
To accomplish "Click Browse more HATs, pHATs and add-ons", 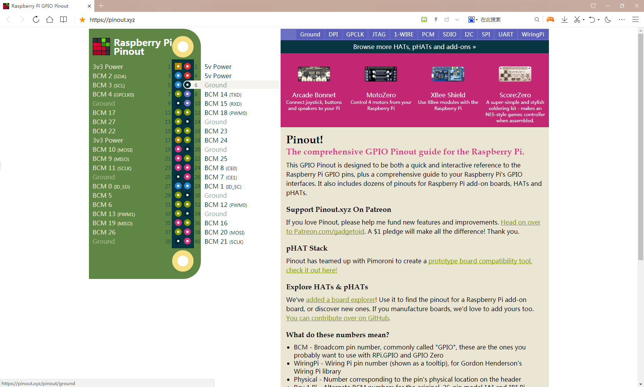I will (414, 47).
